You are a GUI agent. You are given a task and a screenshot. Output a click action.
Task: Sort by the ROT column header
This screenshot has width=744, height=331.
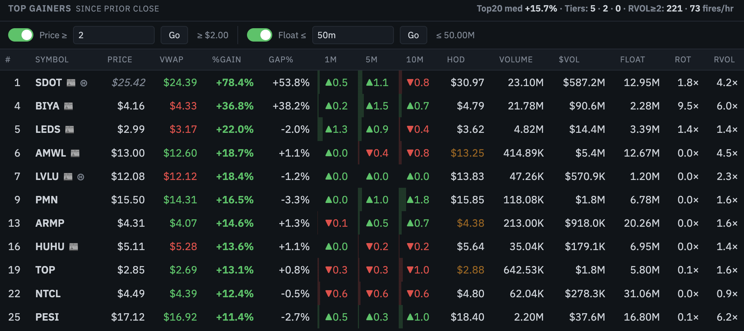pos(683,60)
